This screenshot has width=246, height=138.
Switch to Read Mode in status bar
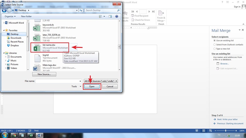point(197,131)
